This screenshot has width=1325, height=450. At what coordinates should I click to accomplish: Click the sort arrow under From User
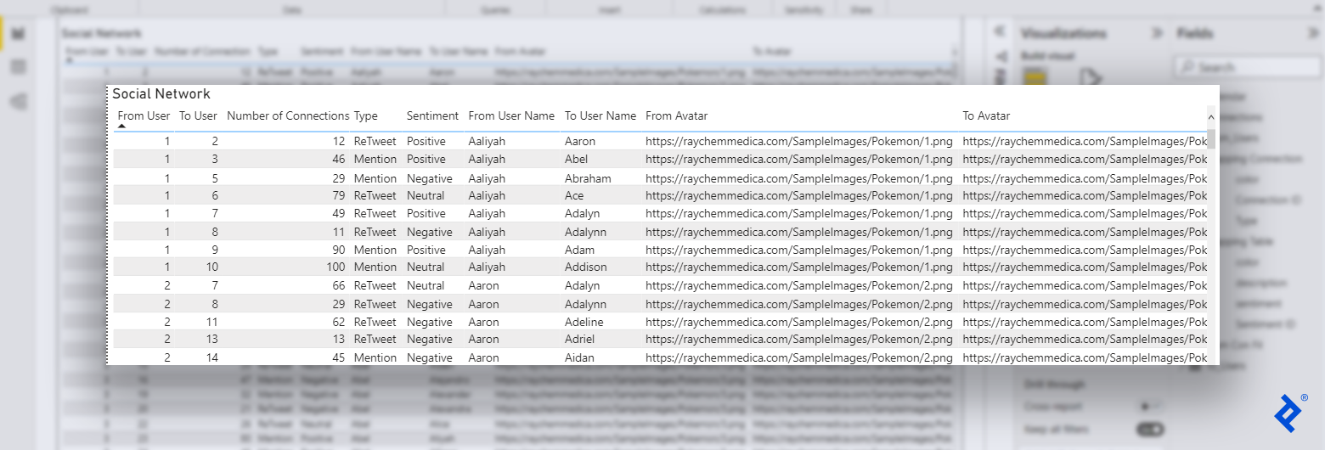tap(121, 127)
